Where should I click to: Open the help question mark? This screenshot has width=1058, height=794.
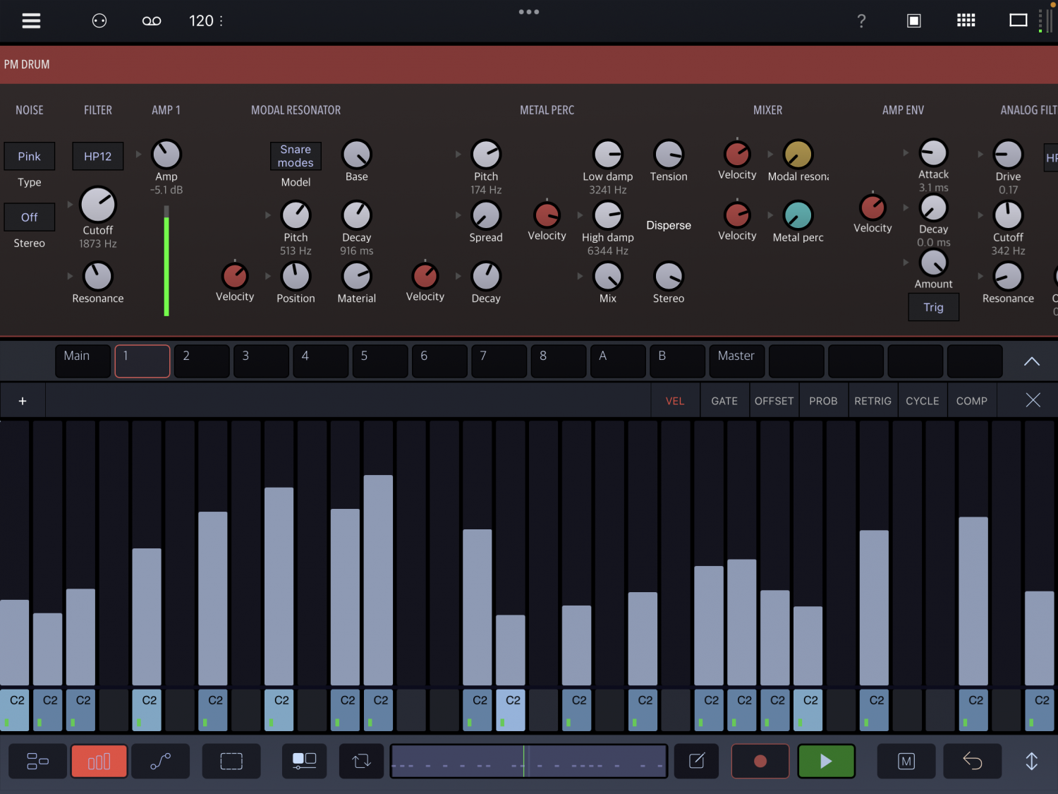tap(861, 21)
